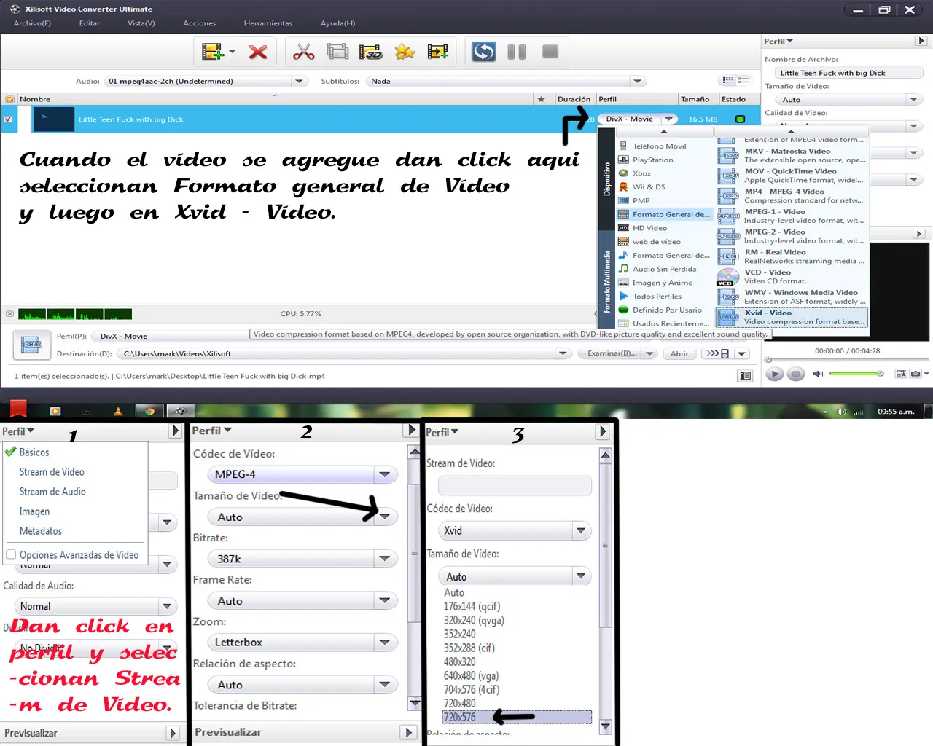933x746 pixels.
Task: Open the 3D conversion tool
Action: (371, 52)
